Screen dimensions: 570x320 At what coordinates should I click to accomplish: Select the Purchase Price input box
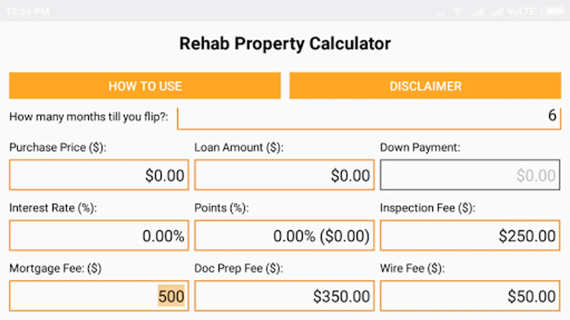coord(99,175)
